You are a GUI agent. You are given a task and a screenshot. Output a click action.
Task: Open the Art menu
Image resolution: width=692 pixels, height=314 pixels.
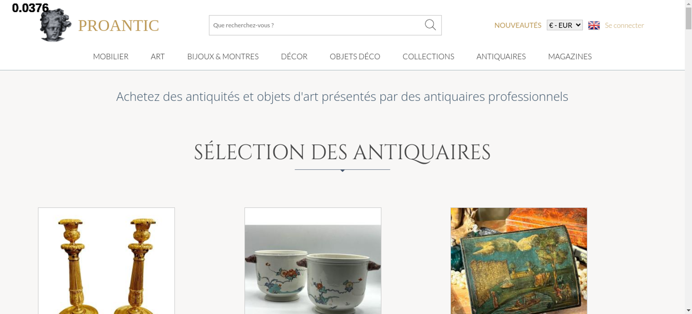click(158, 56)
